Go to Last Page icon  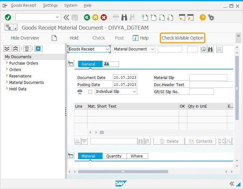170,17
